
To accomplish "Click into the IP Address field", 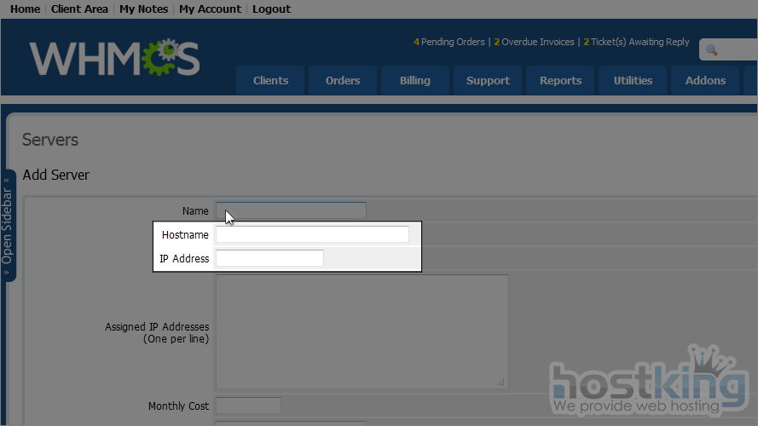I will pos(269,258).
